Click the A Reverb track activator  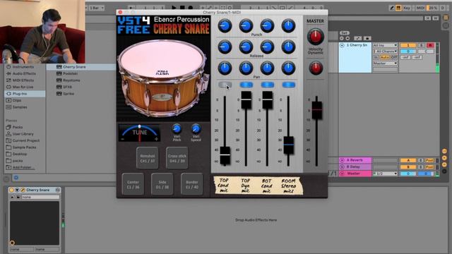click(x=408, y=160)
